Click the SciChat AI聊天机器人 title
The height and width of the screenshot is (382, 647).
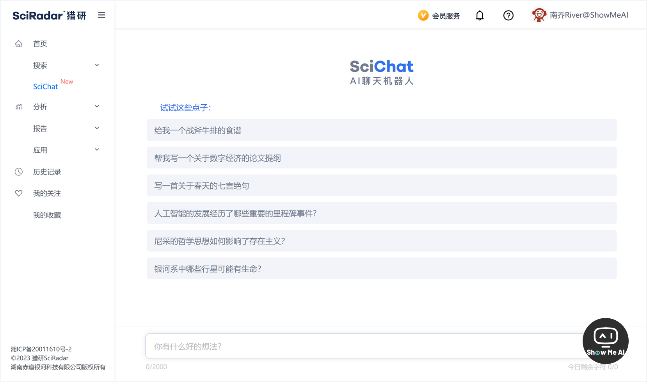click(382, 72)
